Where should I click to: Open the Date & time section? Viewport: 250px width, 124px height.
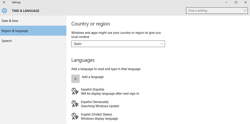(x=33, y=21)
